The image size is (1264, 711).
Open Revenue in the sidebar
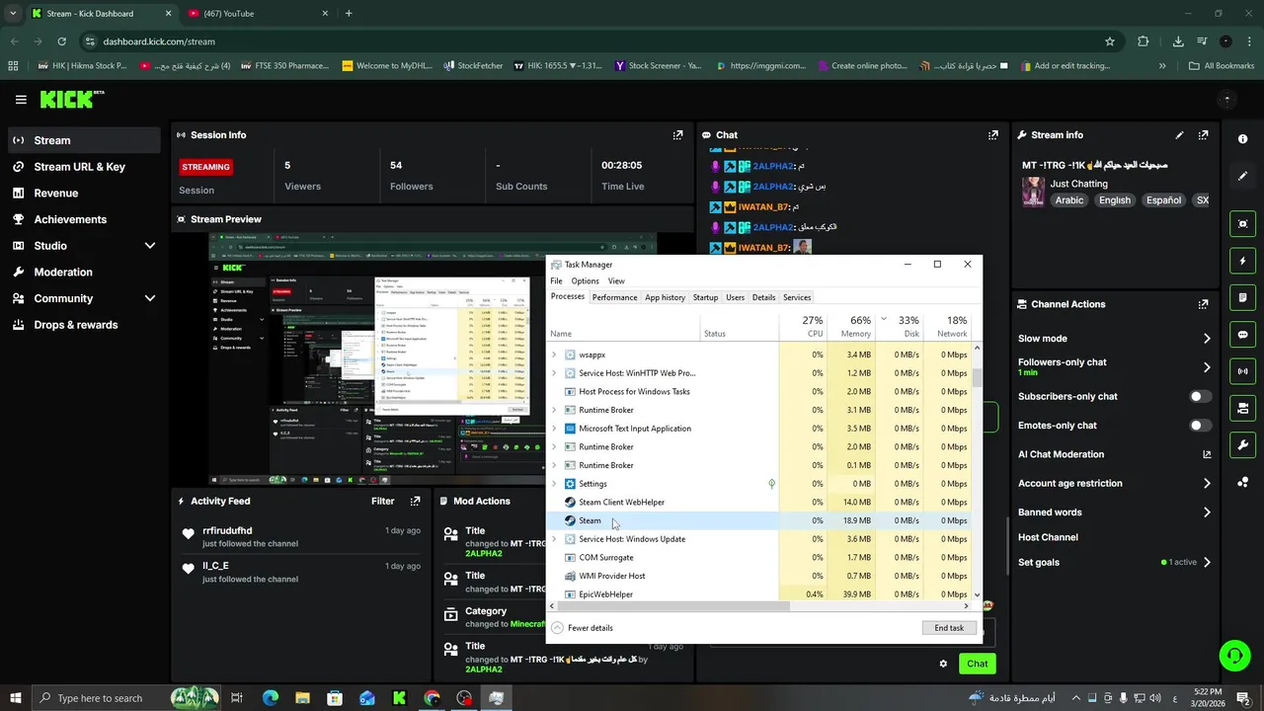55,194
